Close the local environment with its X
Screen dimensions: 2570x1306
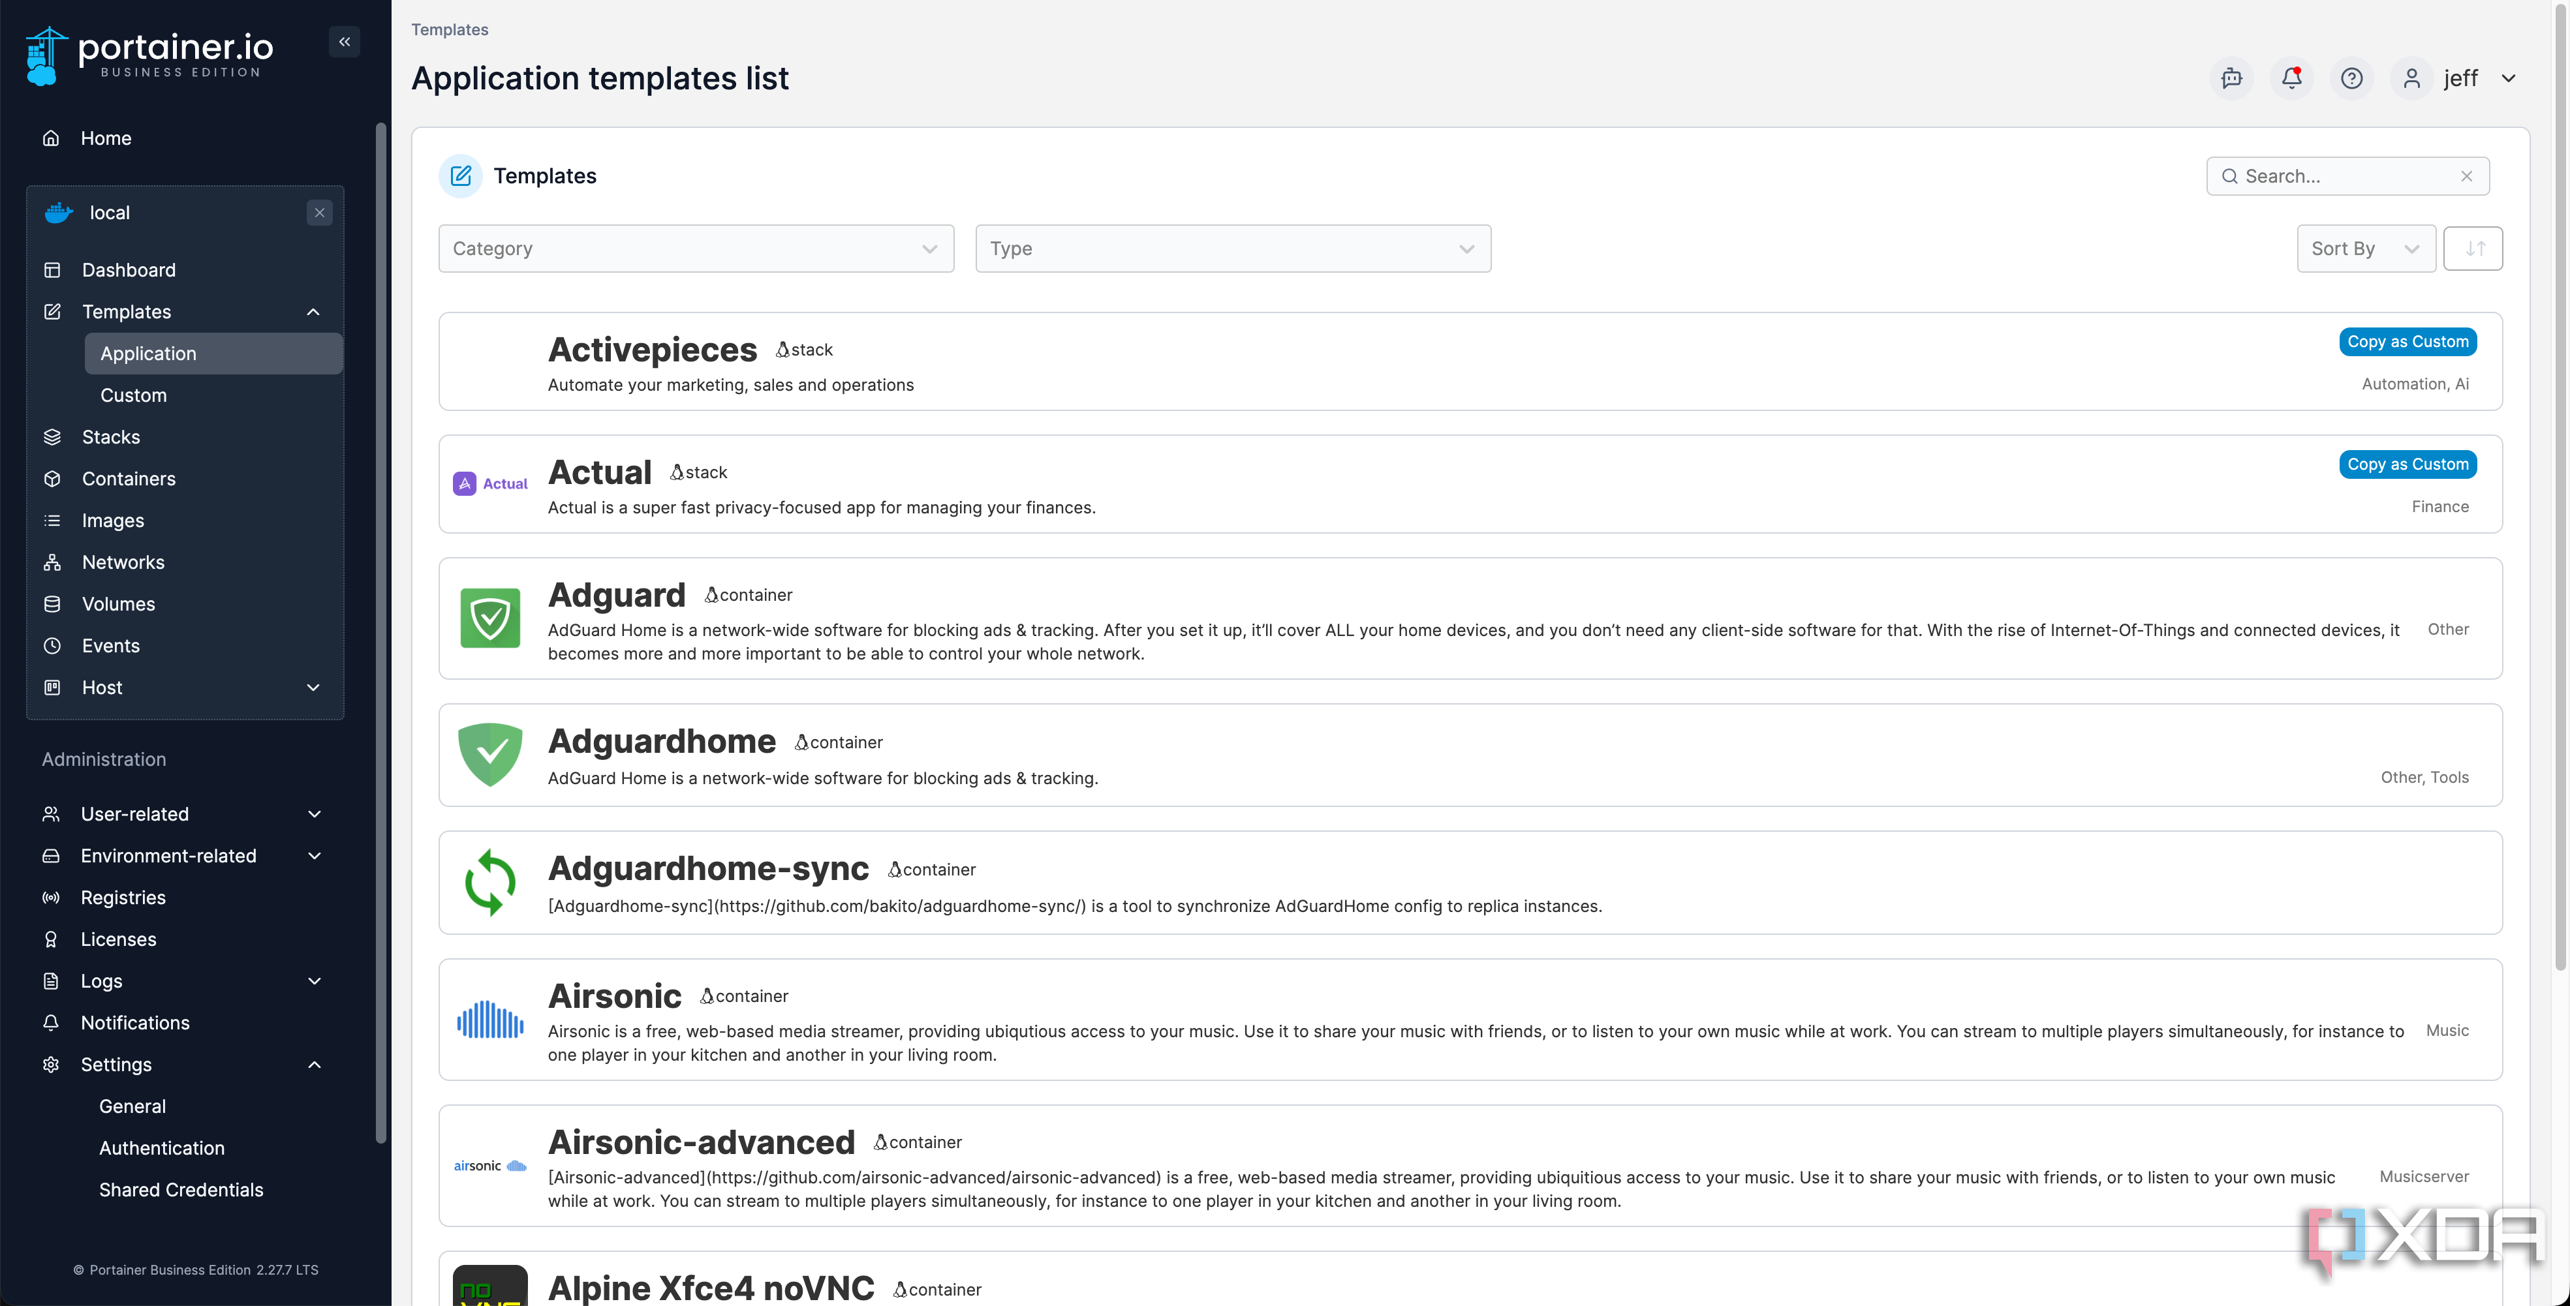319,213
